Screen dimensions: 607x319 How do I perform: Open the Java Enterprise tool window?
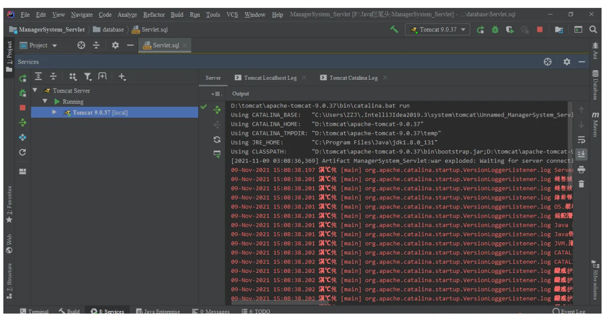(x=158, y=311)
